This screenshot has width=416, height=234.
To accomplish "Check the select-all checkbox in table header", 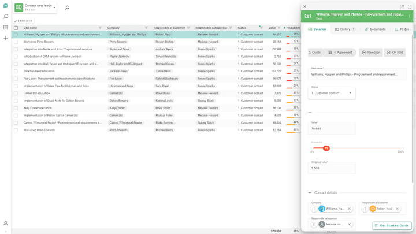I will 16,28.
